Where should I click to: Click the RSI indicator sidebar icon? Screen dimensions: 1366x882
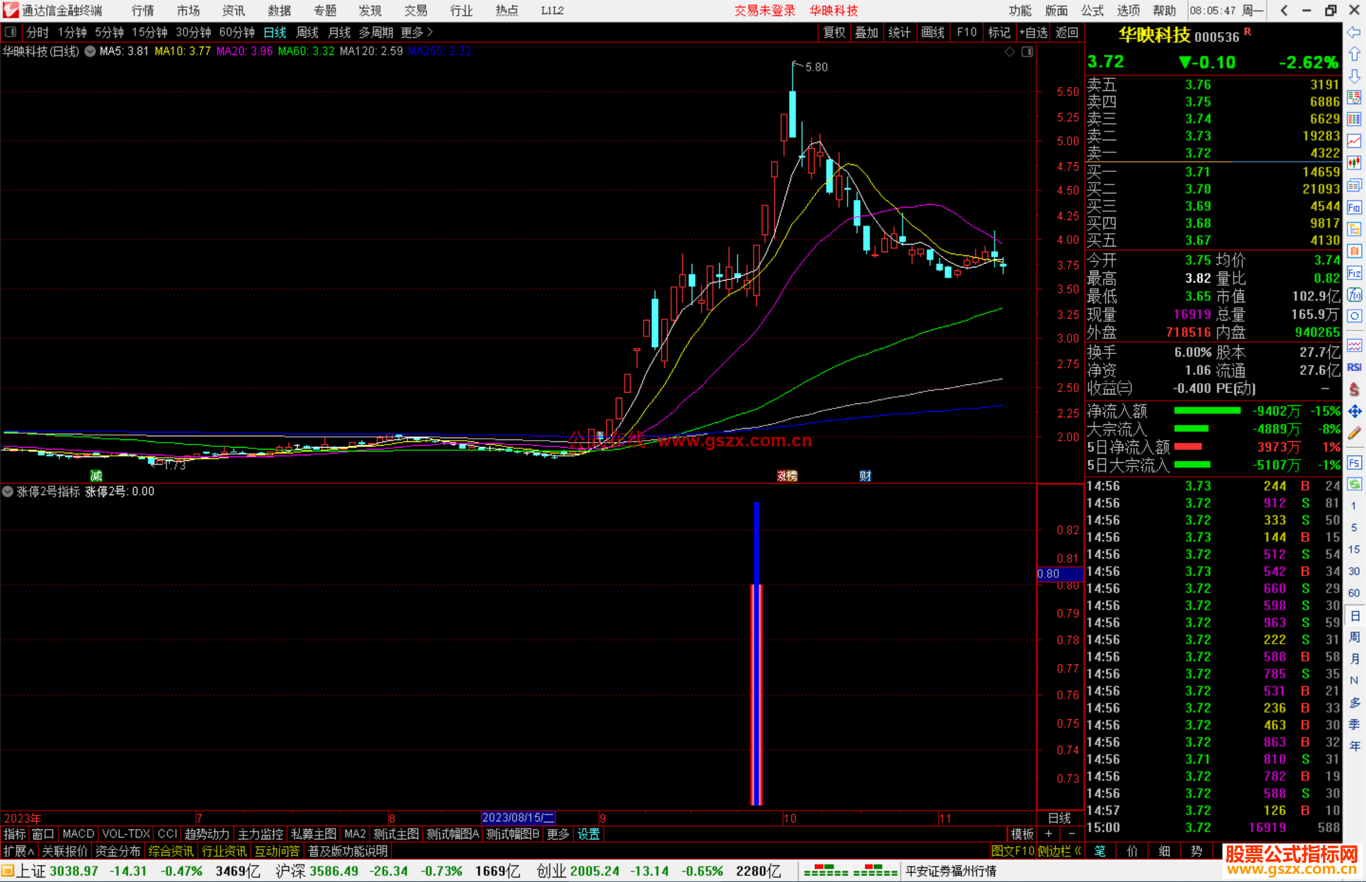(1354, 367)
